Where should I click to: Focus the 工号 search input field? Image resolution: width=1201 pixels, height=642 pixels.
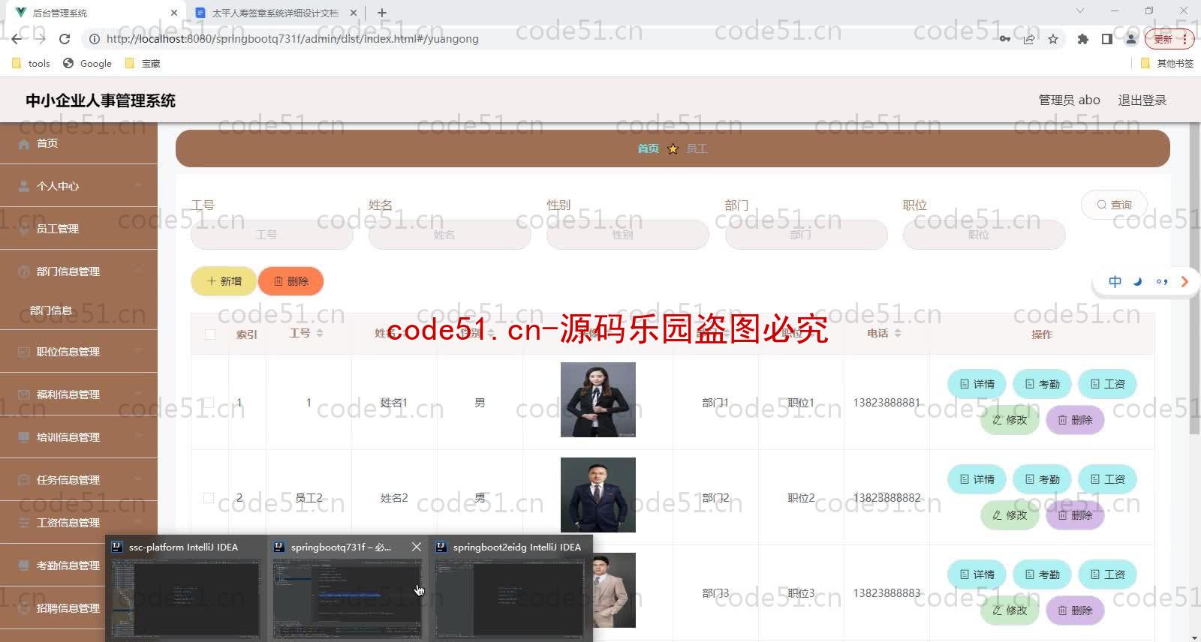coord(272,235)
